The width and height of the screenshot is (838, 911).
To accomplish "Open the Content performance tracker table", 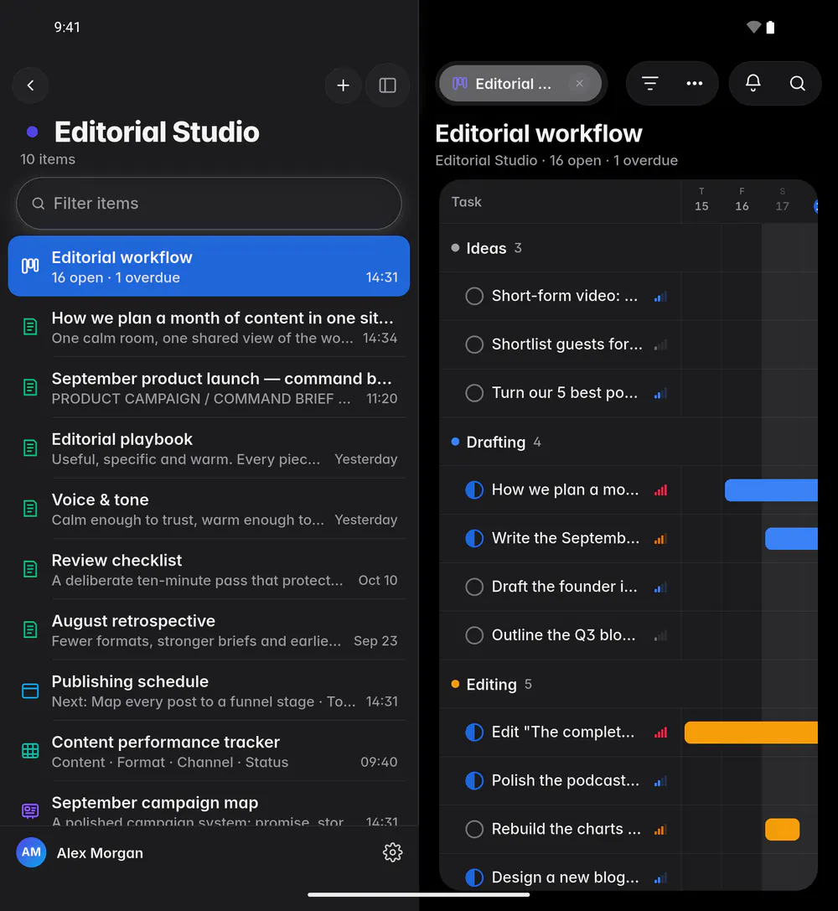I will (x=209, y=751).
